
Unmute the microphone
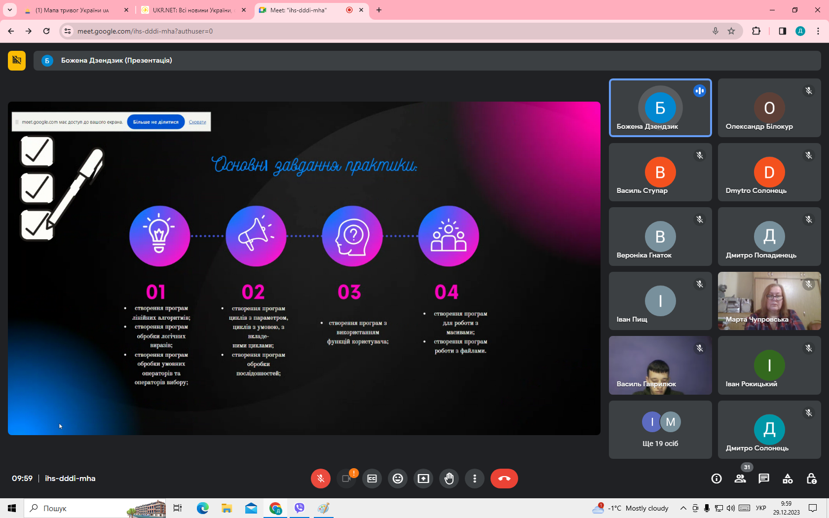click(x=321, y=479)
